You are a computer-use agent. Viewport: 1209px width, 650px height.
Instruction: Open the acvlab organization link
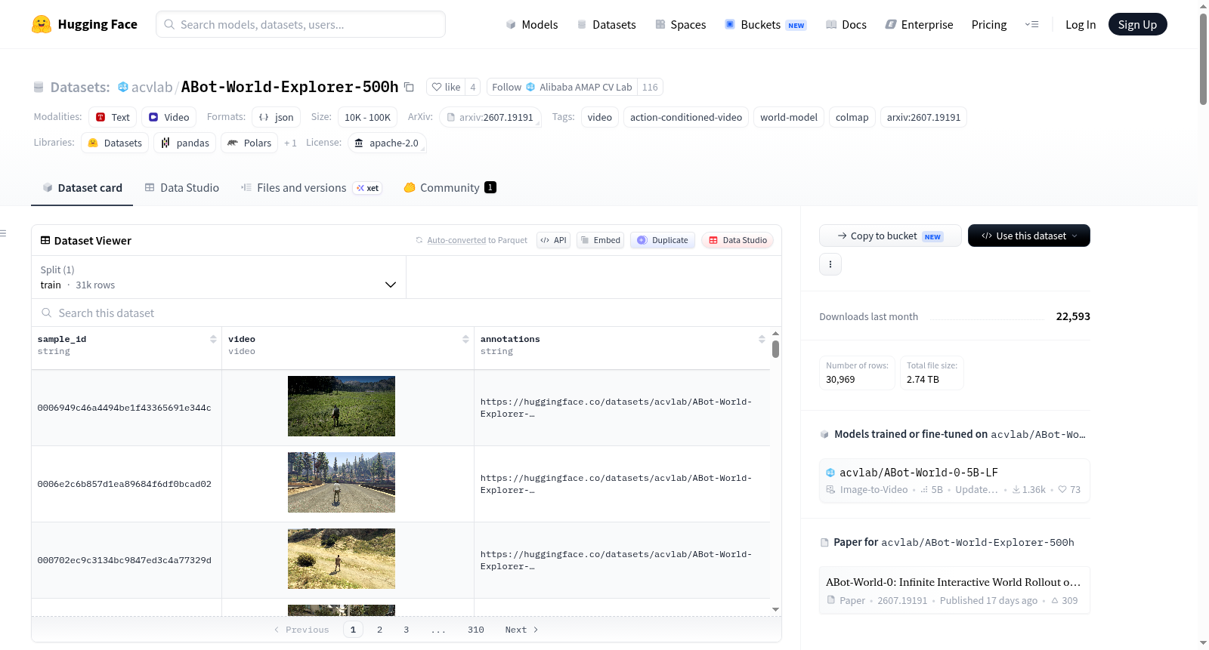coord(152,87)
